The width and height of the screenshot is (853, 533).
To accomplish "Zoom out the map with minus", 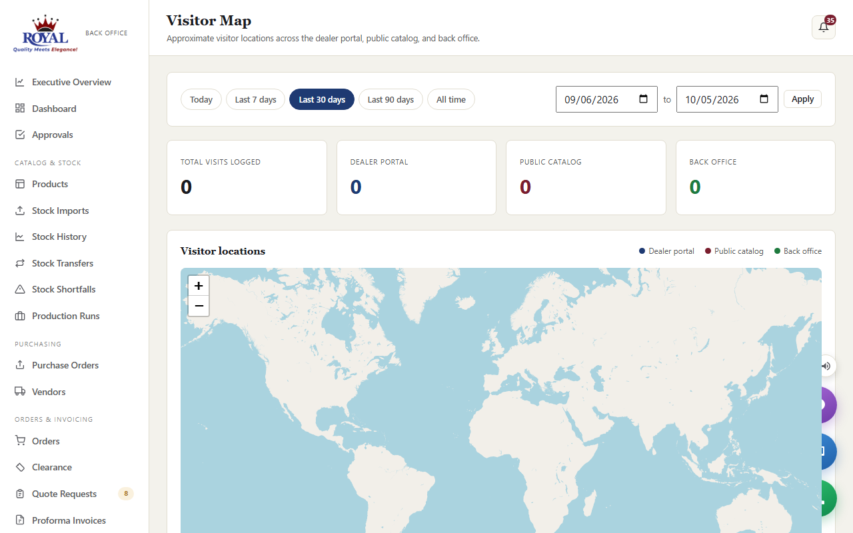I will 199,306.
